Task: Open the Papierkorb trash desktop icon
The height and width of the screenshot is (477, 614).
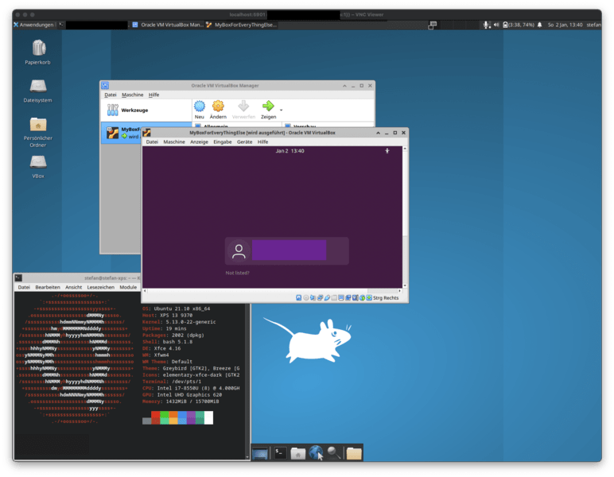Action: pyautogui.click(x=38, y=52)
